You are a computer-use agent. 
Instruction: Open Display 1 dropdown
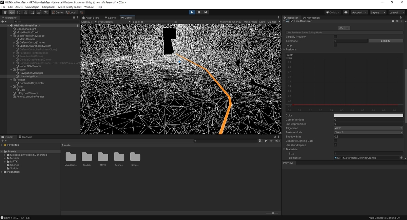click(x=89, y=22)
